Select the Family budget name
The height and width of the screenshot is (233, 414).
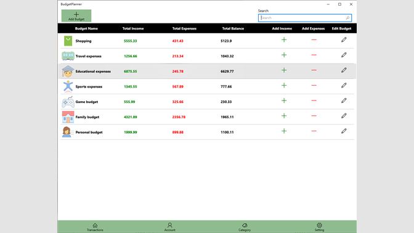click(87, 117)
